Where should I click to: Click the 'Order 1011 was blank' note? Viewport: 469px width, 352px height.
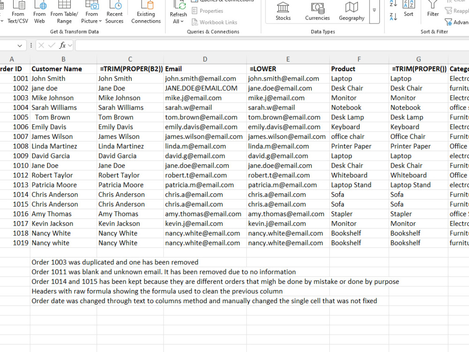coord(164,272)
